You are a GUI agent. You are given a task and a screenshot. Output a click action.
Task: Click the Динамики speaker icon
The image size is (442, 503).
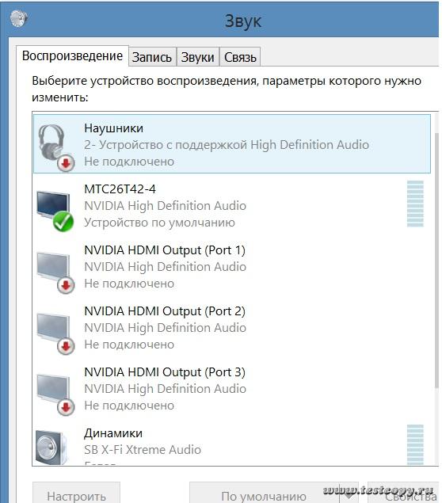51,448
